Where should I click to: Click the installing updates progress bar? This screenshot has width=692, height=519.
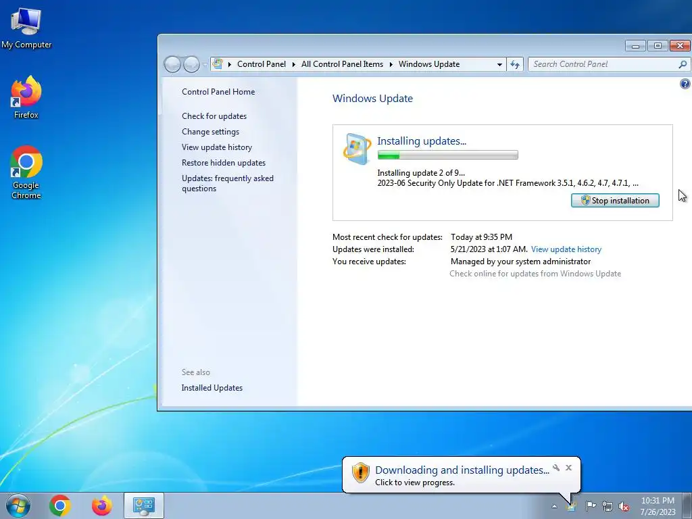pos(447,155)
